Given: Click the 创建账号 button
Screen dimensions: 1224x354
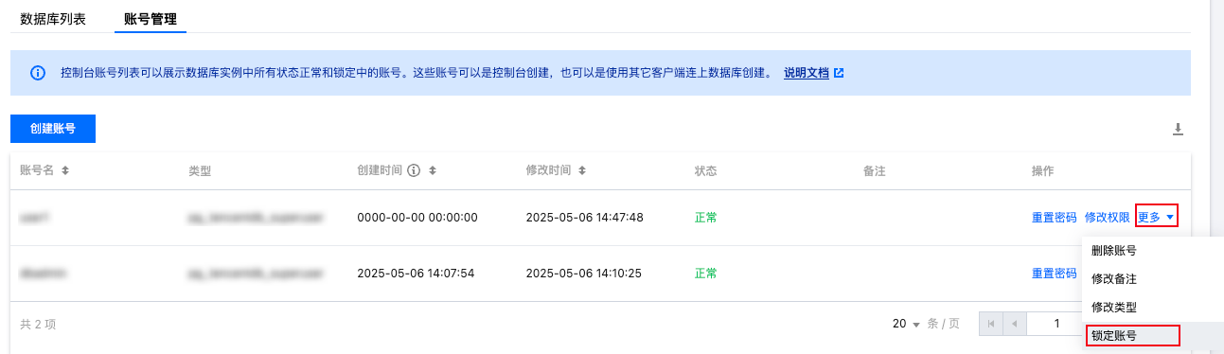Looking at the screenshot, I should tap(53, 129).
